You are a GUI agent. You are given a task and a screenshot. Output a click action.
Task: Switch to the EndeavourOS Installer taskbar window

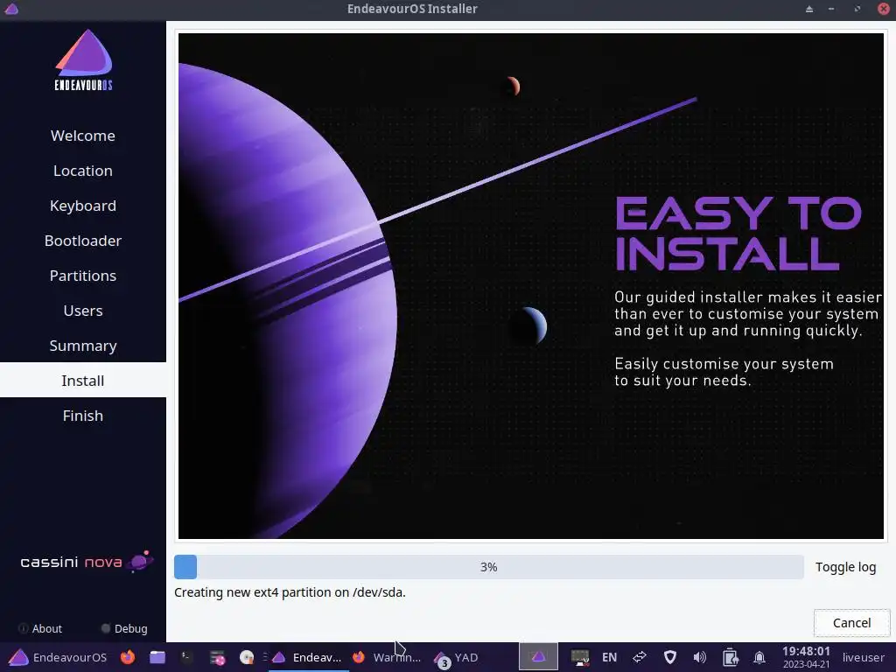(307, 657)
